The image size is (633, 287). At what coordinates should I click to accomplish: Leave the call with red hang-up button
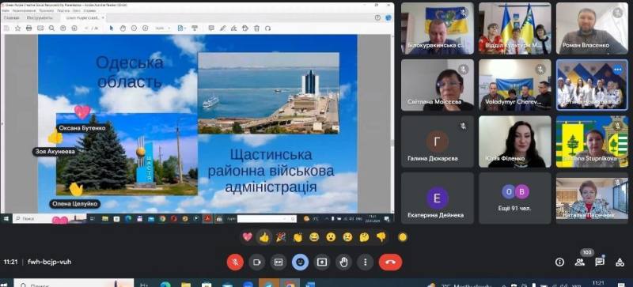(390, 262)
